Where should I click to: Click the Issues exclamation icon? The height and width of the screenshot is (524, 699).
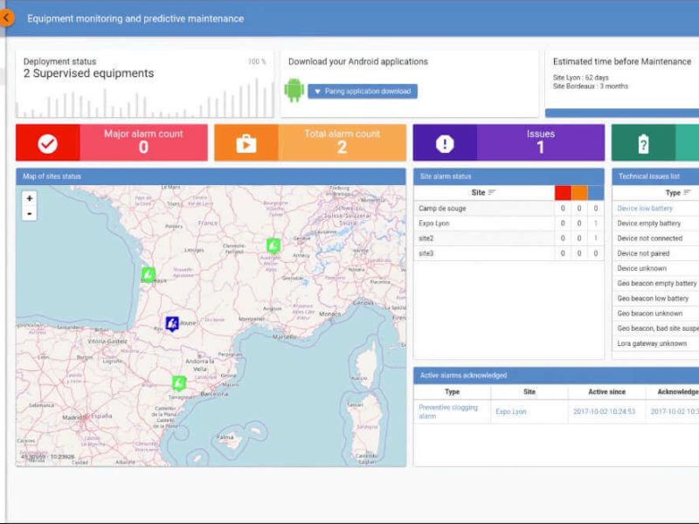coord(445,143)
